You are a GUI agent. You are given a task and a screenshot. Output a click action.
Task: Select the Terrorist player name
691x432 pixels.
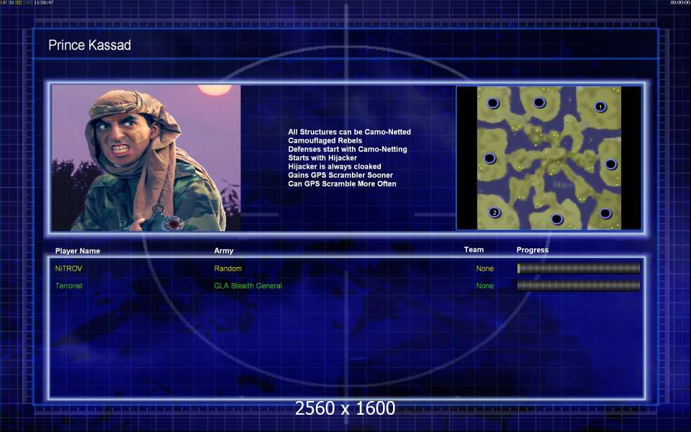(69, 286)
